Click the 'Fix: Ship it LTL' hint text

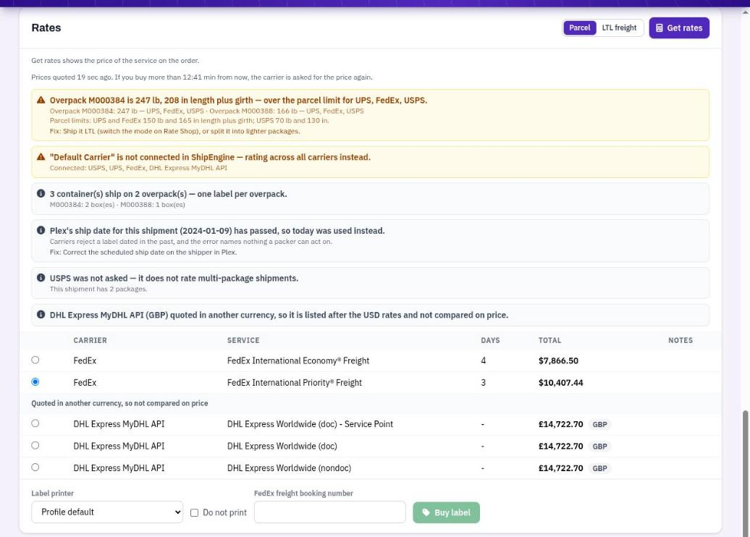tap(174, 131)
